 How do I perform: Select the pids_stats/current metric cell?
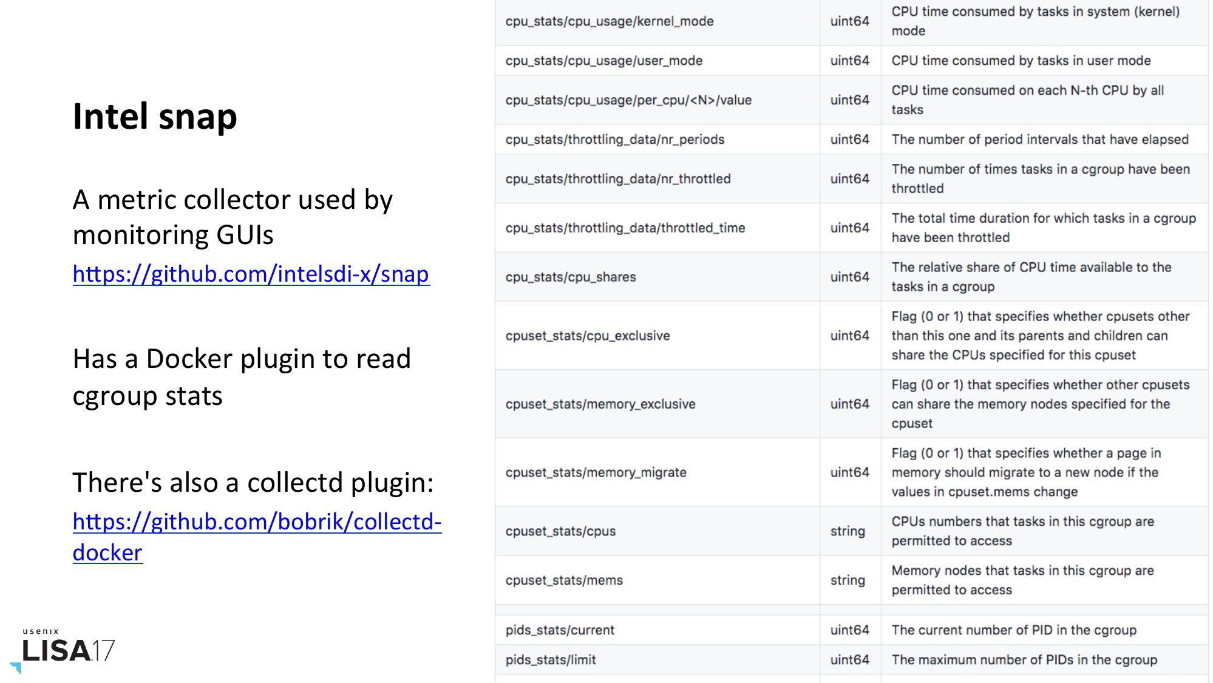click(559, 630)
